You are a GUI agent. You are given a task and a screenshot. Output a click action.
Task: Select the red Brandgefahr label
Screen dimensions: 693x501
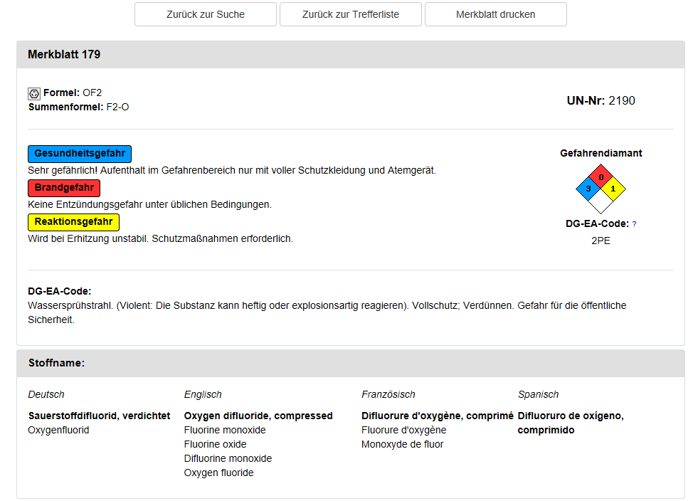(64, 188)
